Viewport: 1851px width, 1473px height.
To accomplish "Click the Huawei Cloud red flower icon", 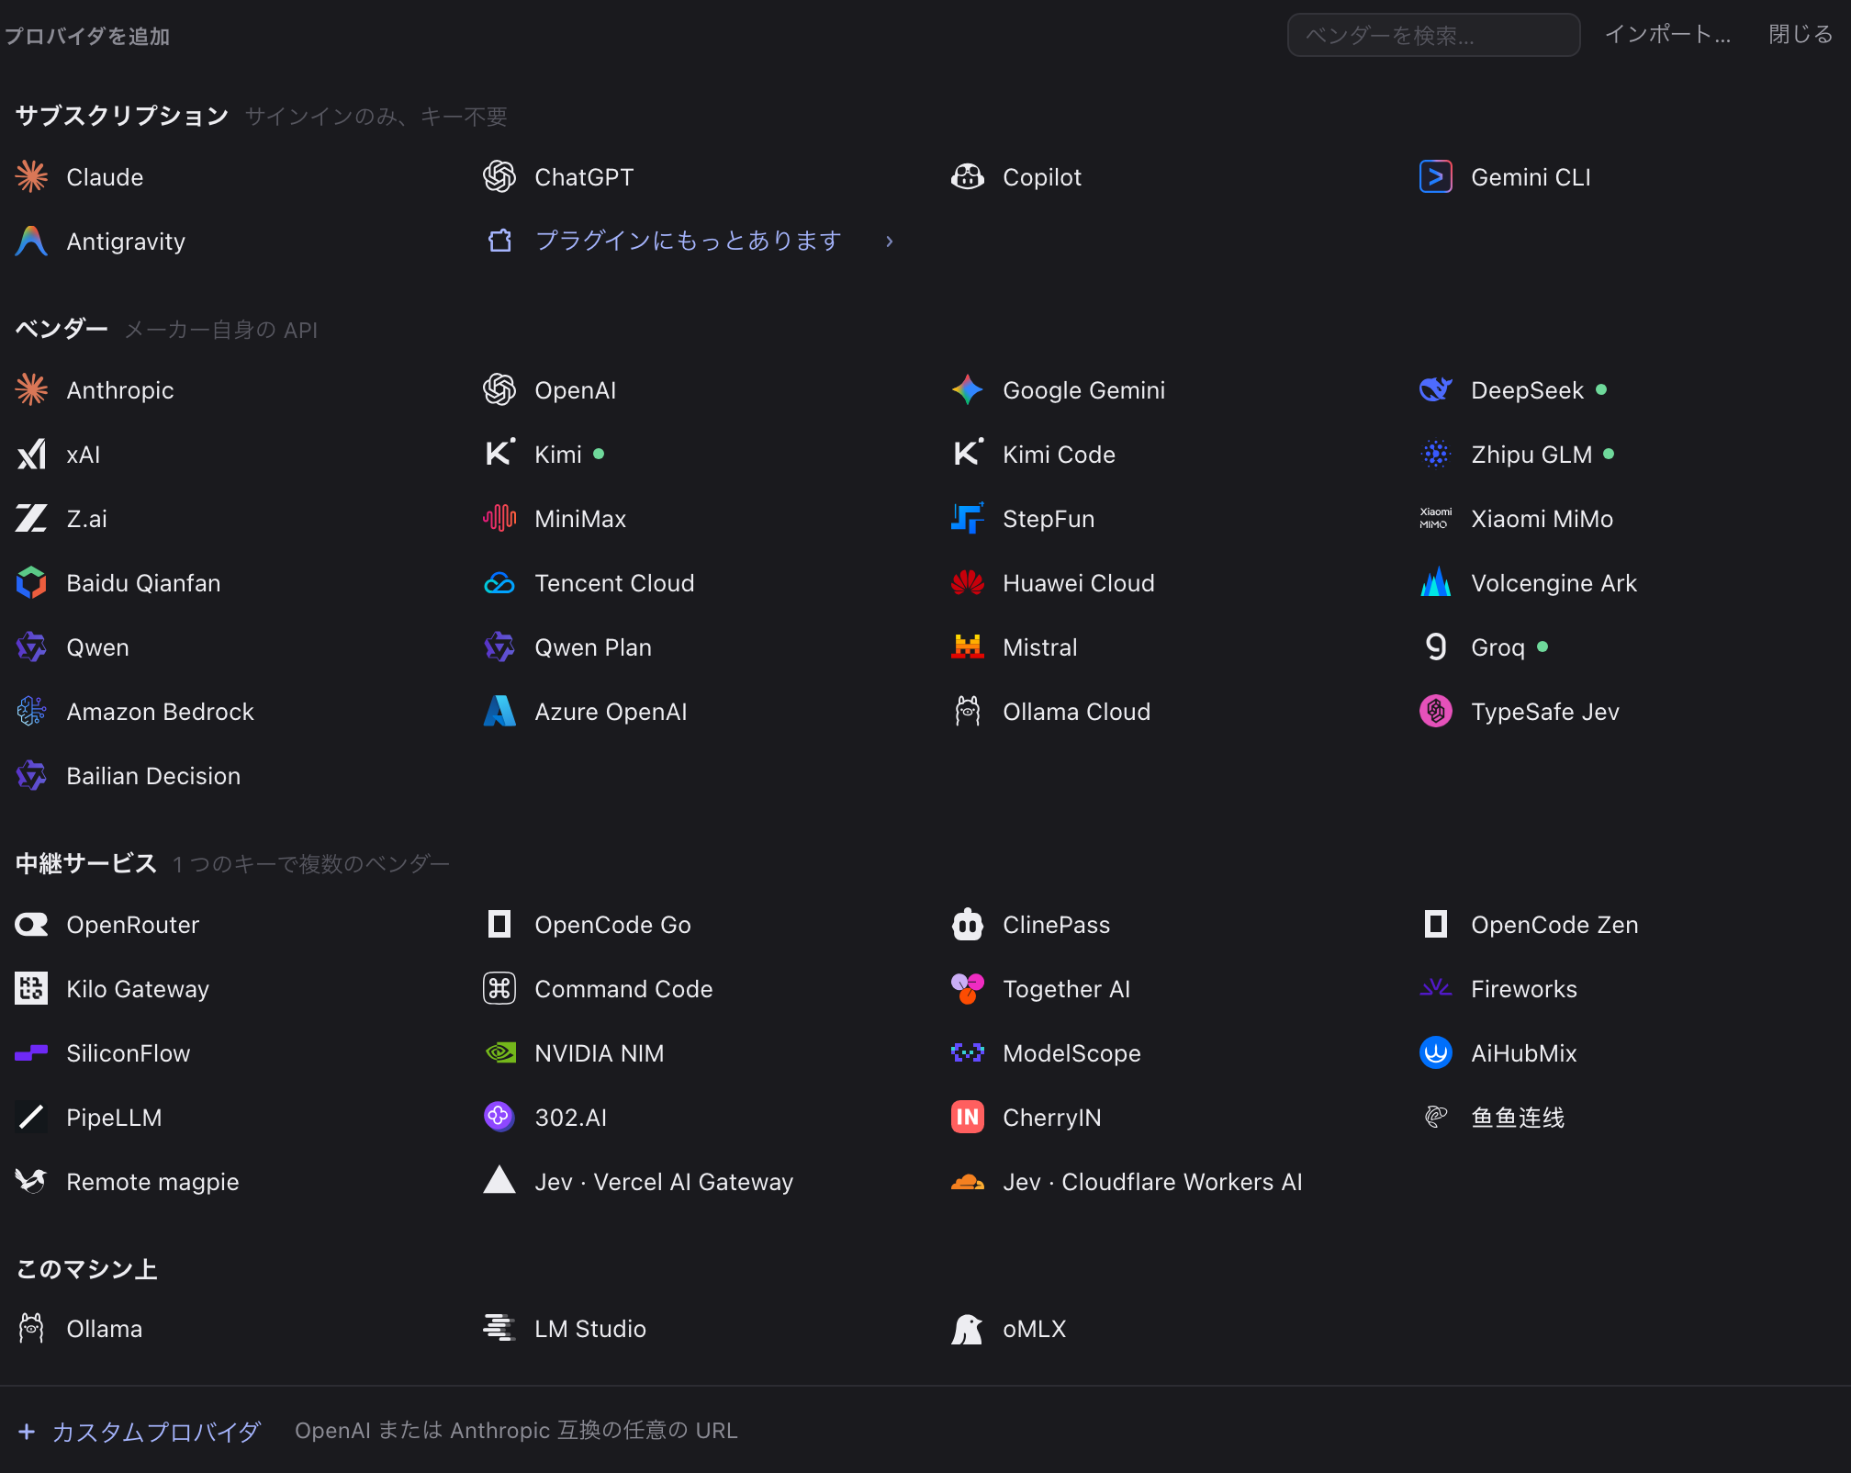I will click(x=968, y=582).
